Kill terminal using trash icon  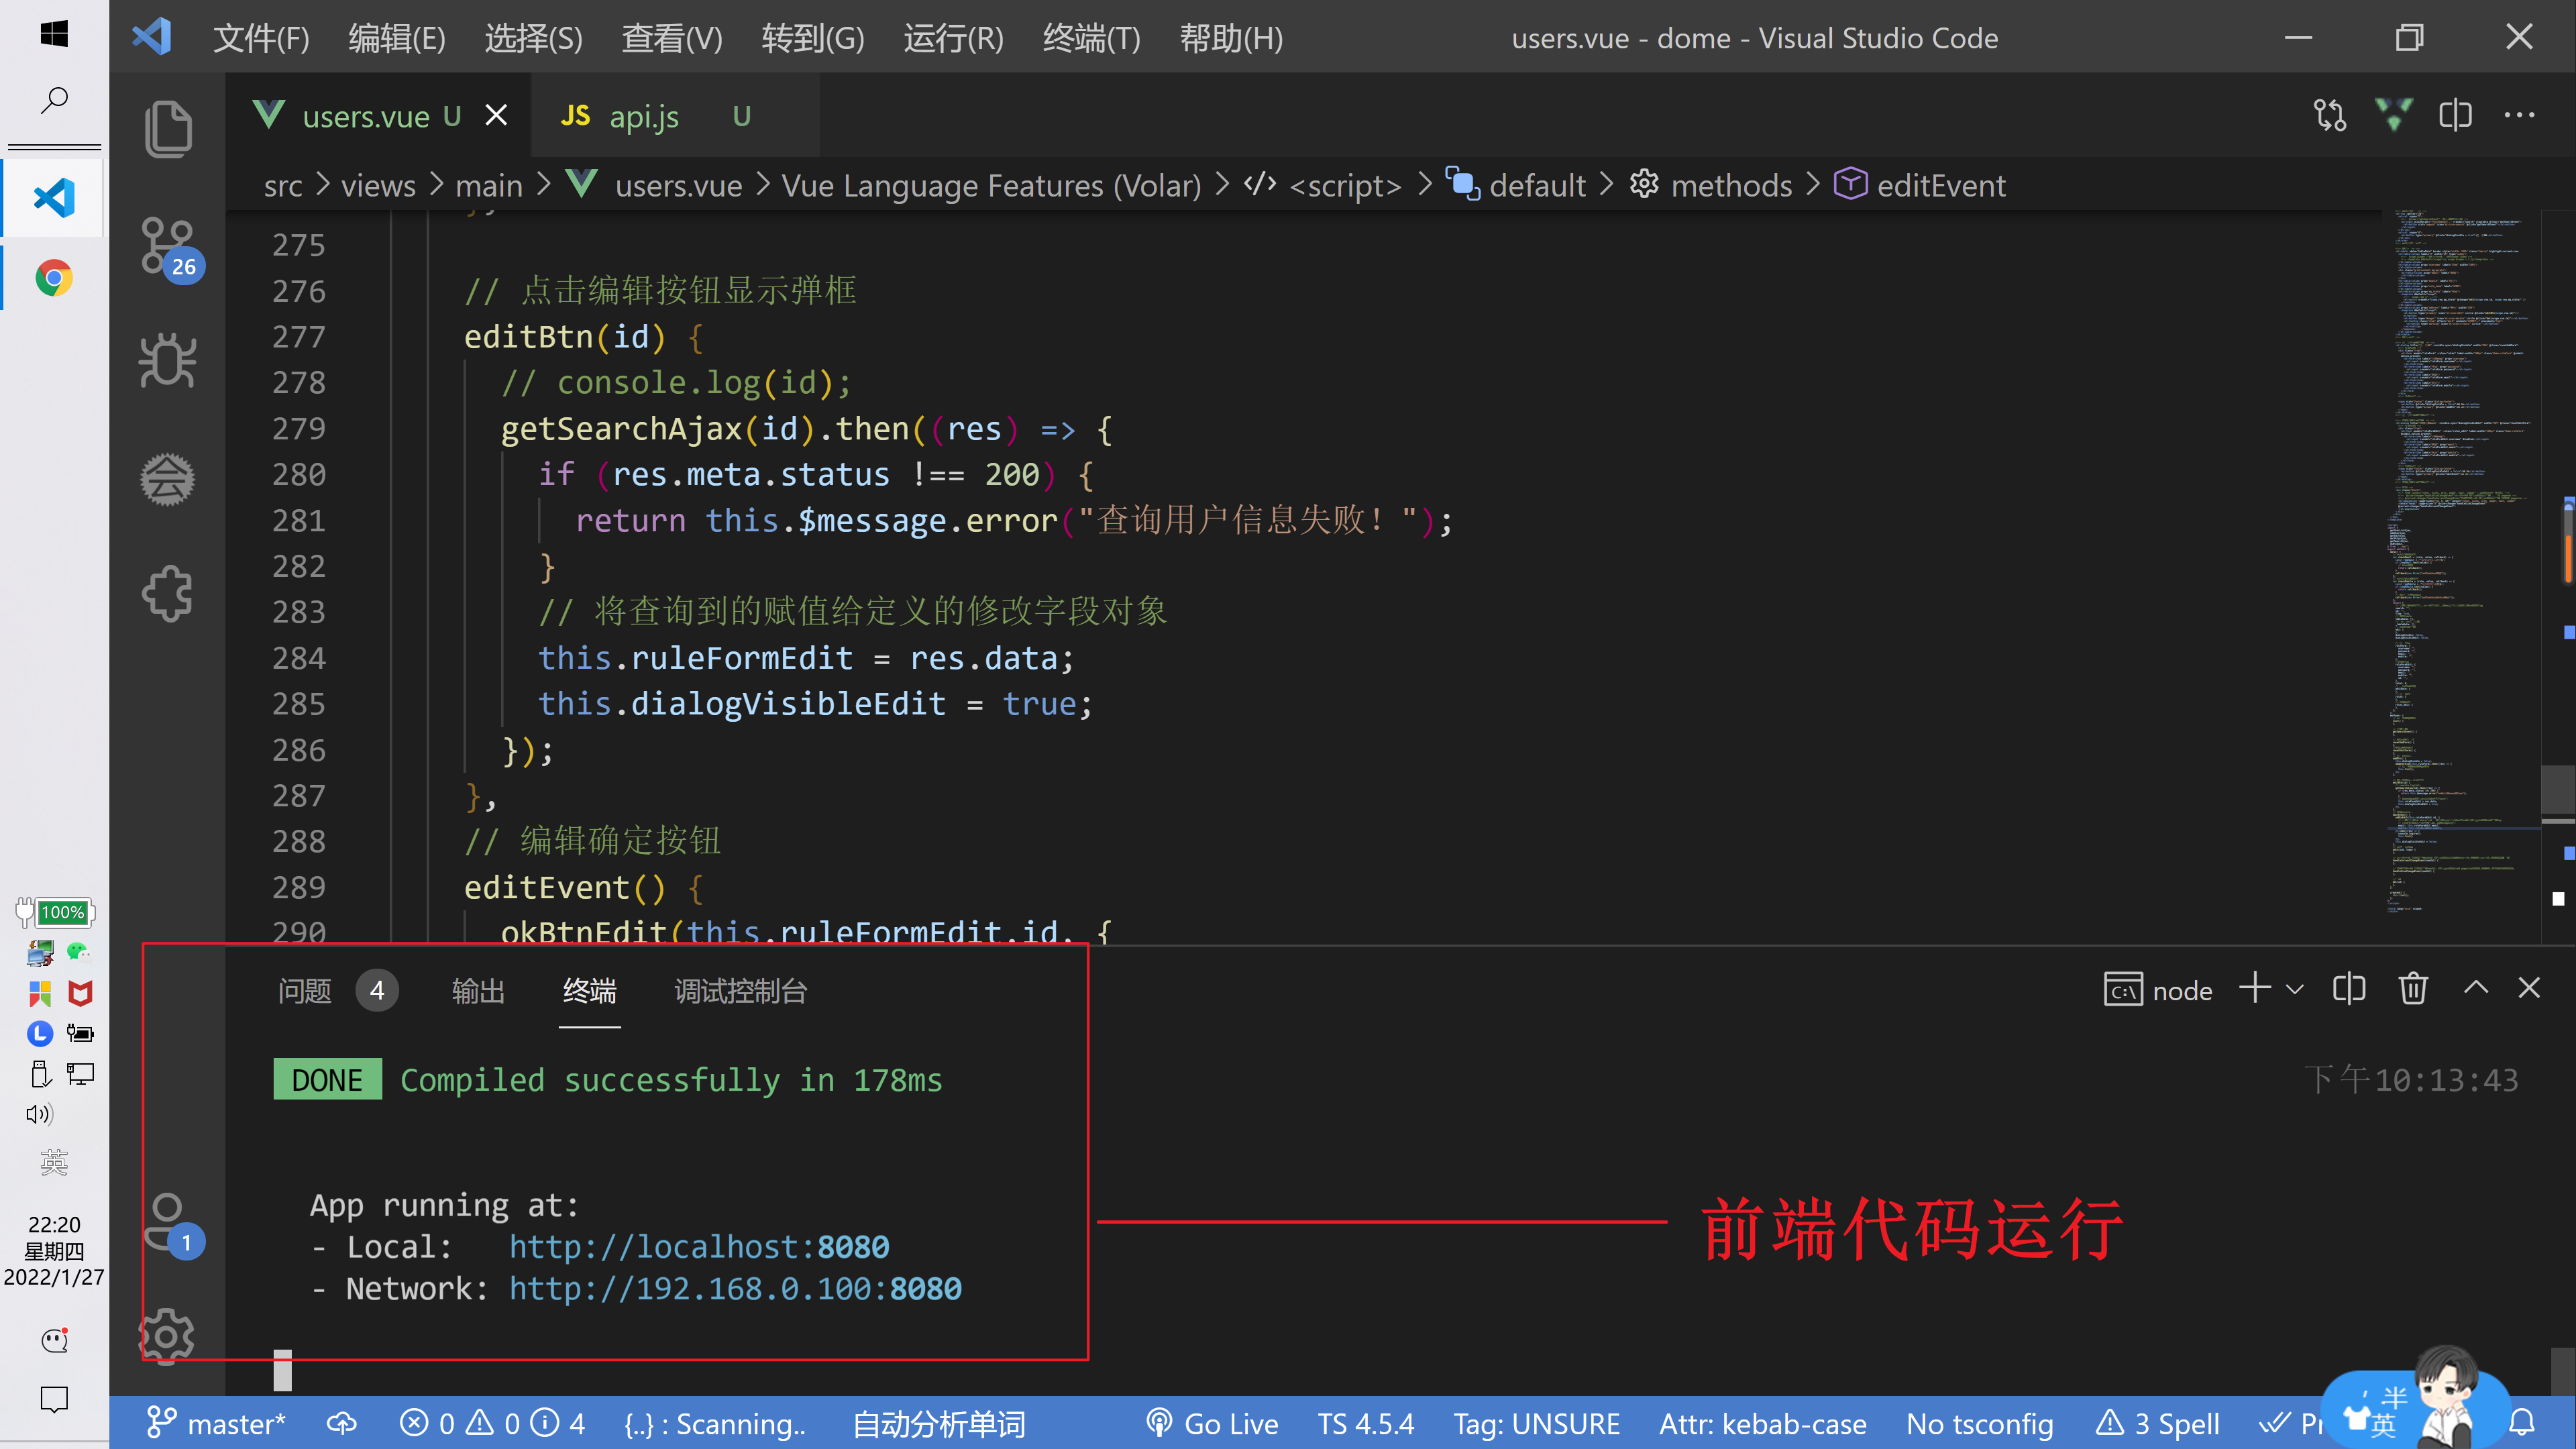[2412, 989]
